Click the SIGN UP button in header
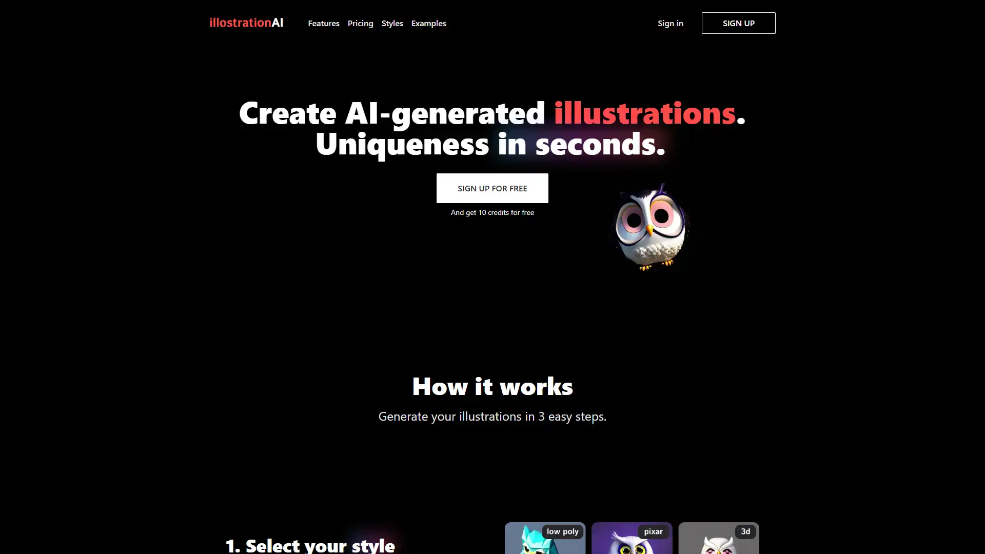The height and width of the screenshot is (554, 985). click(x=739, y=23)
